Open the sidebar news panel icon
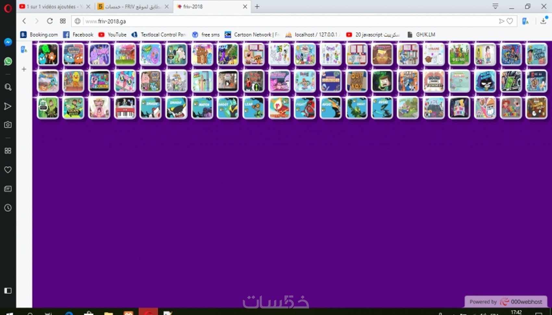The height and width of the screenshot is (315, 552). (x=8, y=189)
